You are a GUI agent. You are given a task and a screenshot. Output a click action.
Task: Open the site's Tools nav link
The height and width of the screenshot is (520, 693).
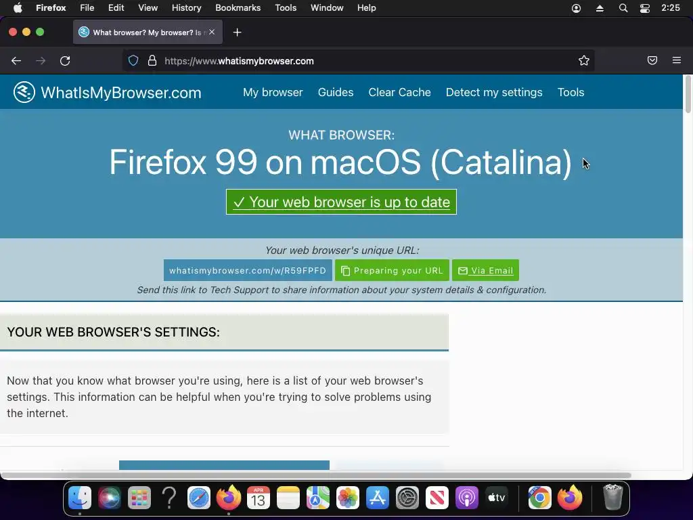coord(571,92)
